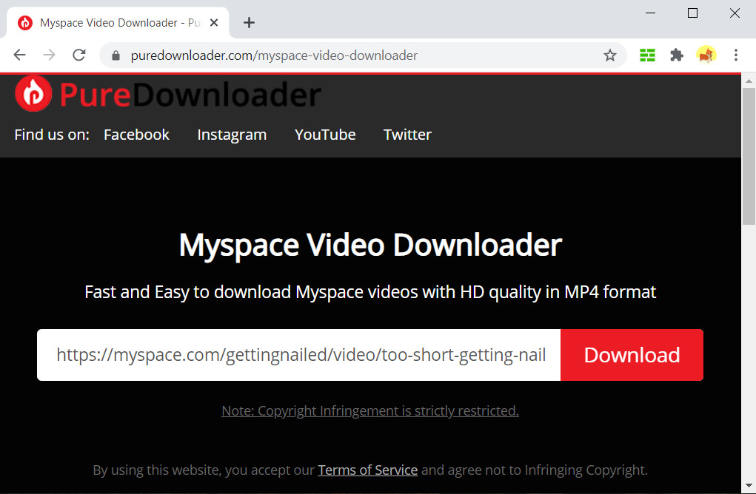Click the scrollbar up arrow
Viewport: 756px width, 494px height.
pyautogui.click(x=749, y=81)
